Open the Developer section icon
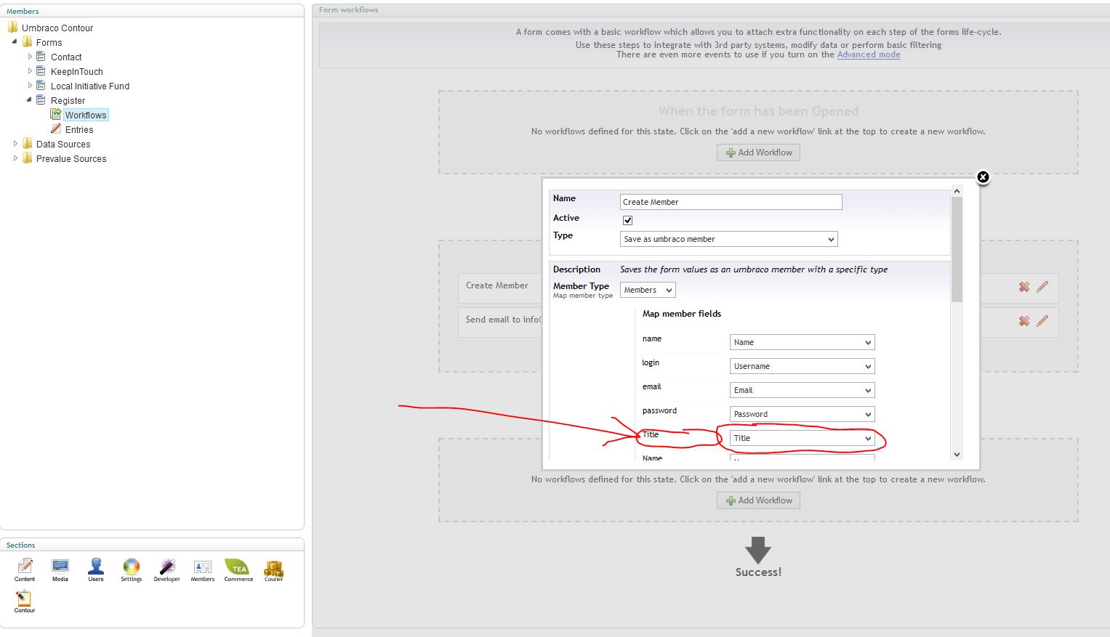Screen dimensions: 1110x637 pyautogui.click(x=167, y=567)
